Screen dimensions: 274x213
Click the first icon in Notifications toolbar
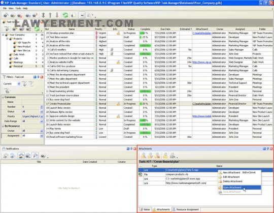click(x=6, y=156)
